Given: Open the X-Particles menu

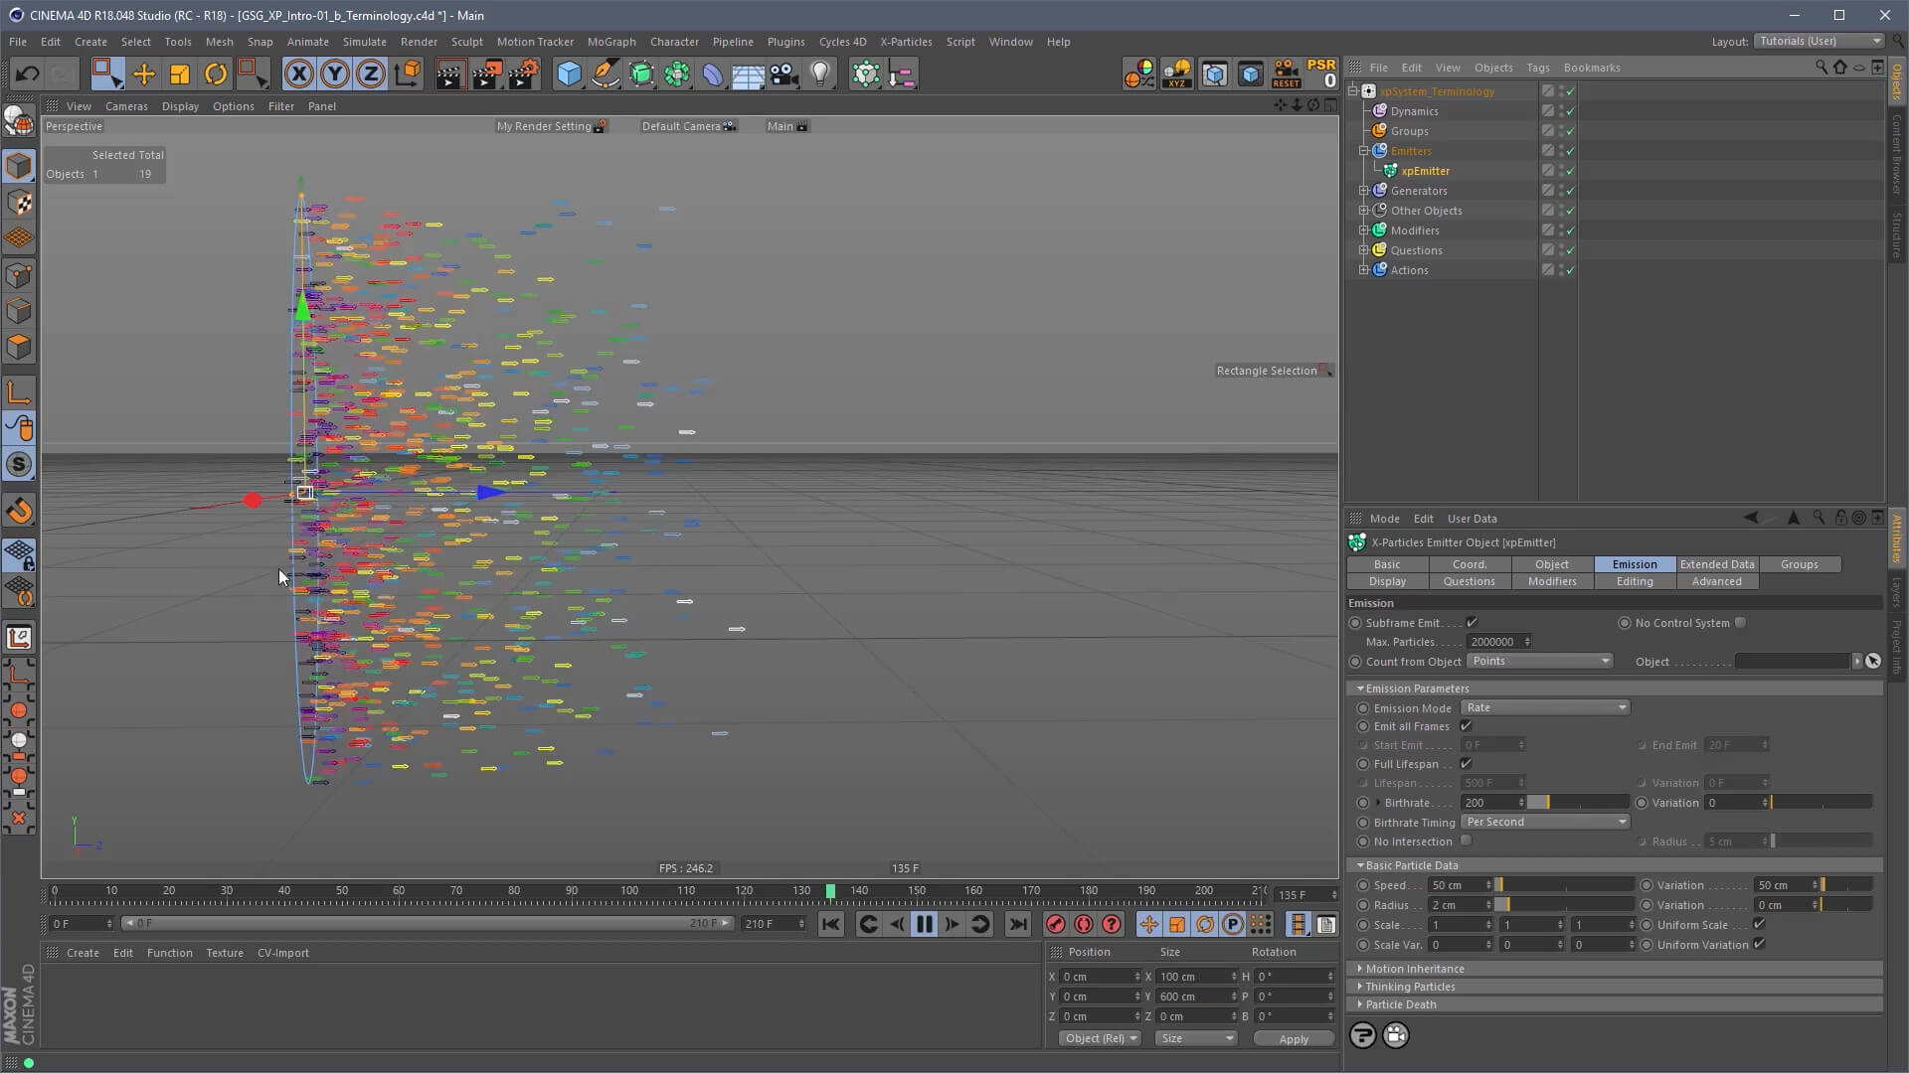Looking at the screenshot, I should click(x=905, y=42).
